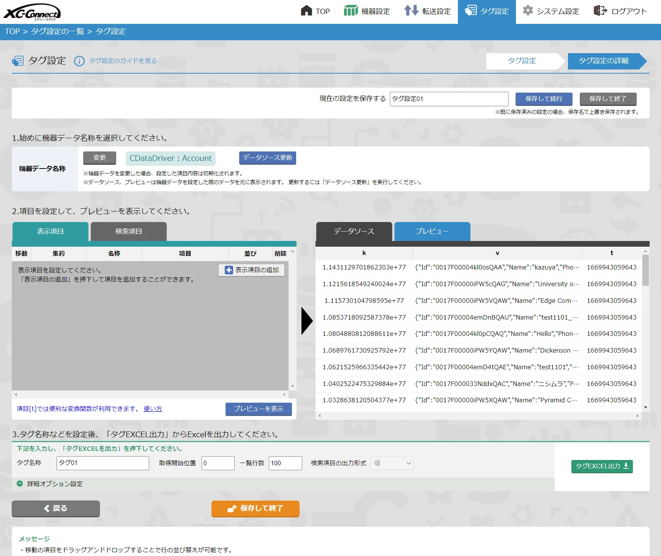
Task: Switch to the 検索項目 tab
Action: coord(128,232)
